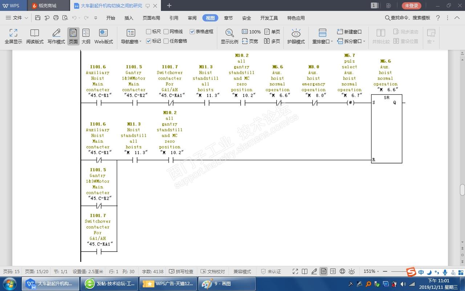The image size is (465, 291).
Task: Open the Start (开始) ribbon tab
Action: pos(111,18)
